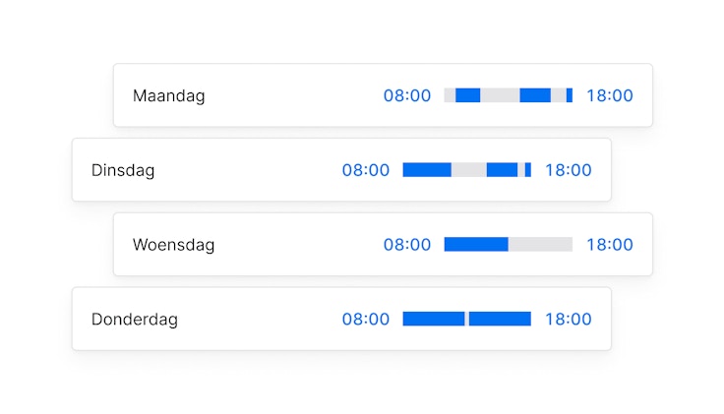Select the Maandag day label
Image resolution: width=724 pixels, height=414 pixels.
point(168,95)
